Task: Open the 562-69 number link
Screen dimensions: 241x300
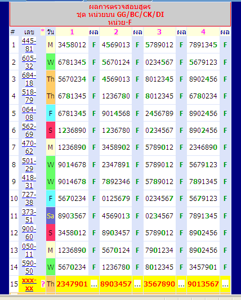Action: (x=29, y=130)
